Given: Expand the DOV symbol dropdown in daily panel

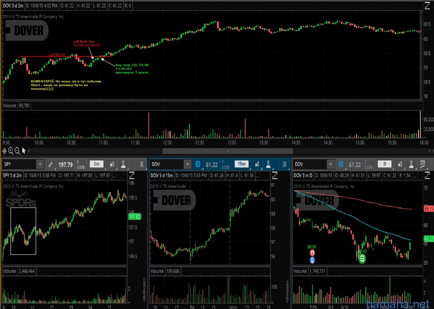Looking at the screenshot, I should click(x=330, y=164).
